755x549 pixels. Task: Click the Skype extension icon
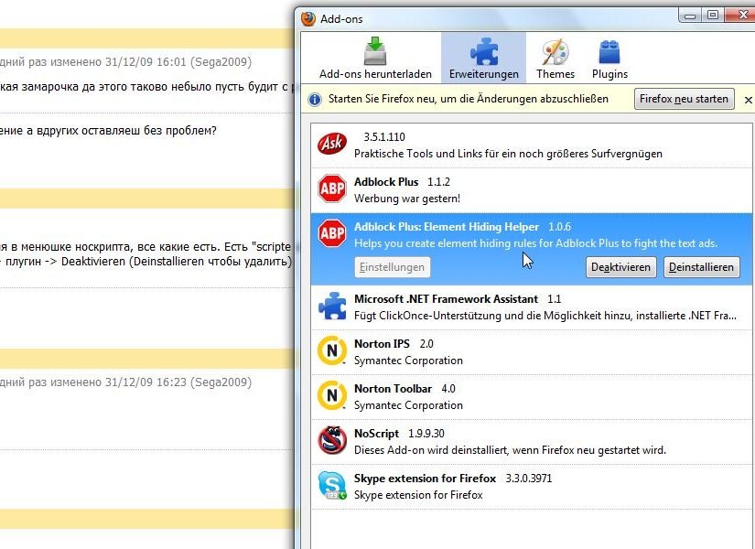[x=332, y=485]
